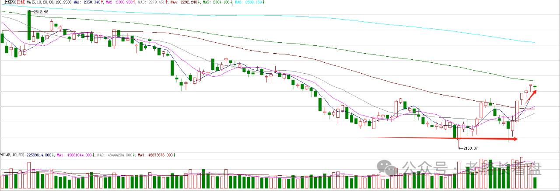Click the 2612.98 high price label
Image resolution: width=560 pixels, height=191 pixels.
click(x=40, y=12)
